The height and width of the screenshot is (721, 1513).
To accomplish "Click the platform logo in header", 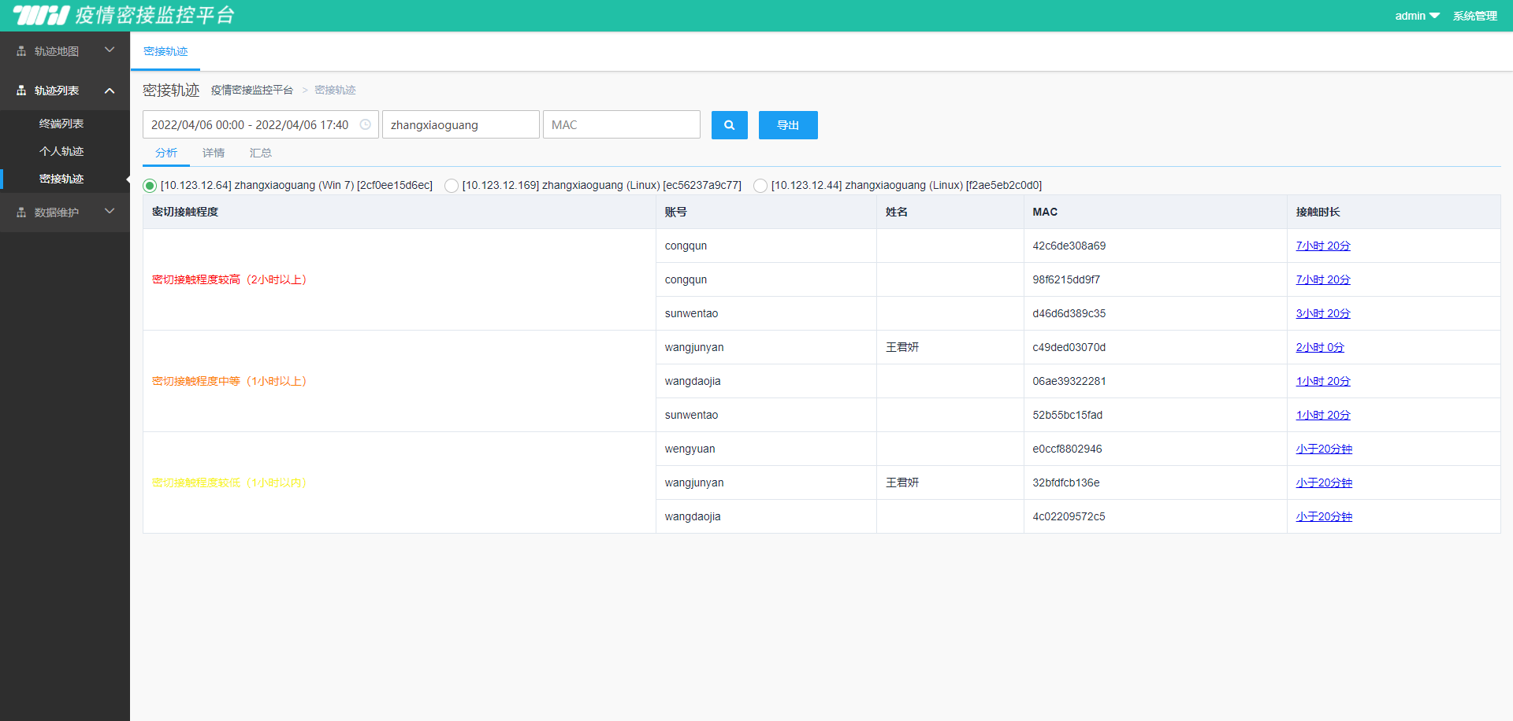I will pyautogui.click(x=42, y=15).
